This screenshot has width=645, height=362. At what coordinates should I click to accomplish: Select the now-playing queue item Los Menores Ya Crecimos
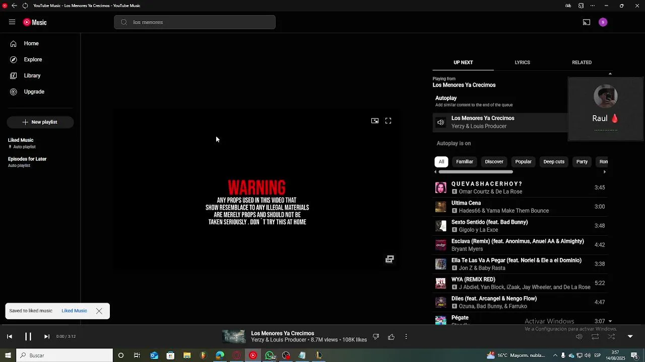(500, 122)
